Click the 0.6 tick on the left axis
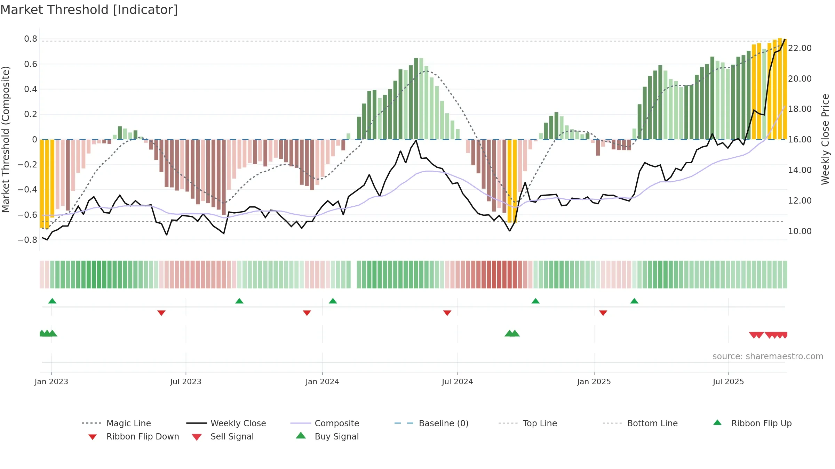This screenshot has height=469, width=835. 31,64
